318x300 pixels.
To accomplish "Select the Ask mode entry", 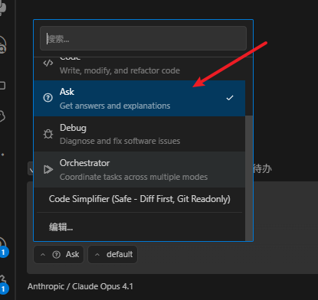I will (139, 99).
